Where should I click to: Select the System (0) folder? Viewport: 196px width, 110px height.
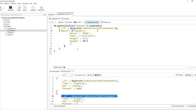pos(11,33)
